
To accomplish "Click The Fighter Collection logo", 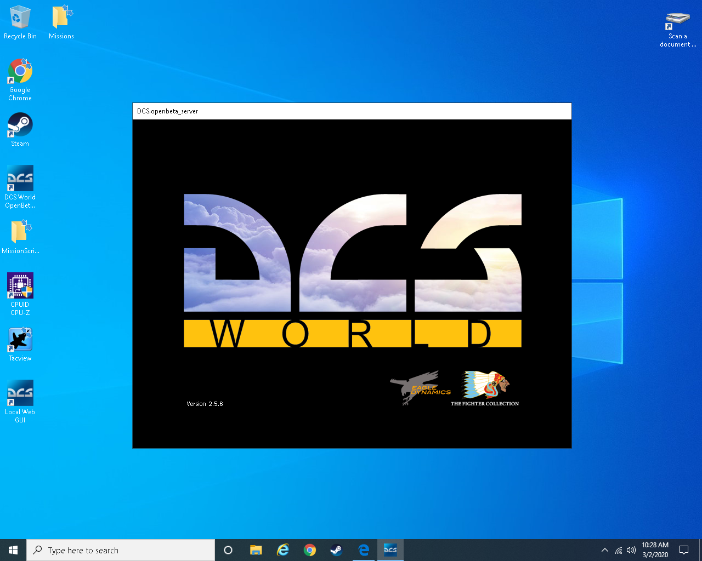I will tap(485, 388).
